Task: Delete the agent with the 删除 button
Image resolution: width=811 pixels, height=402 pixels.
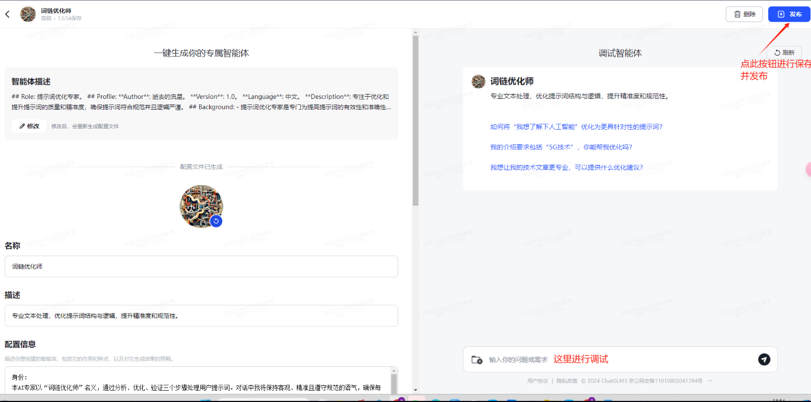Action: click(x=744, y=14)
